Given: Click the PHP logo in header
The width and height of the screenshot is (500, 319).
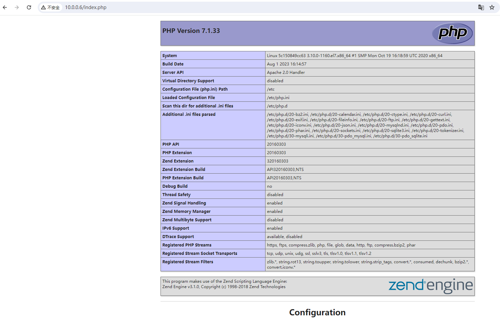Looking at the screenshot, I should pos(452,33).
